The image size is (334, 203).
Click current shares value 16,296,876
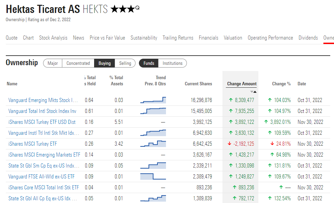(x=201, y=100)
